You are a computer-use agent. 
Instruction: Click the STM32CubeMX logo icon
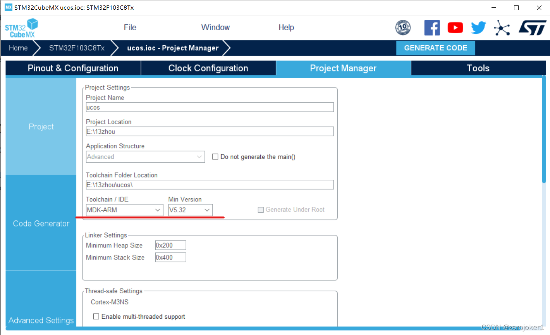(22, 28)
